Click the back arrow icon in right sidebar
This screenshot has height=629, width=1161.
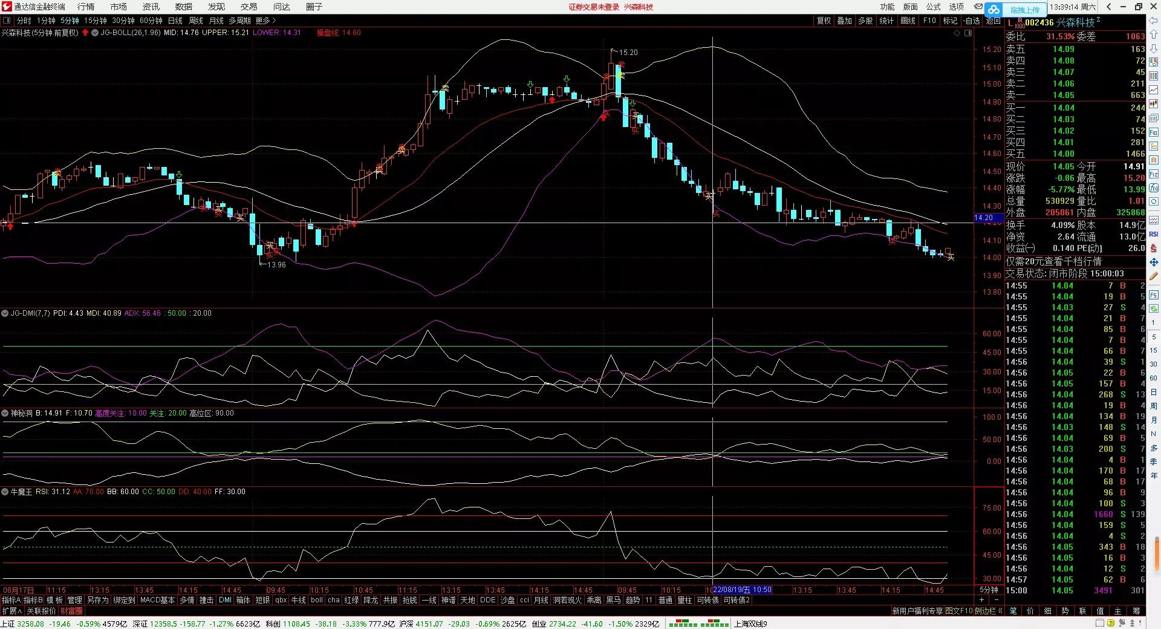point(1154,22)
